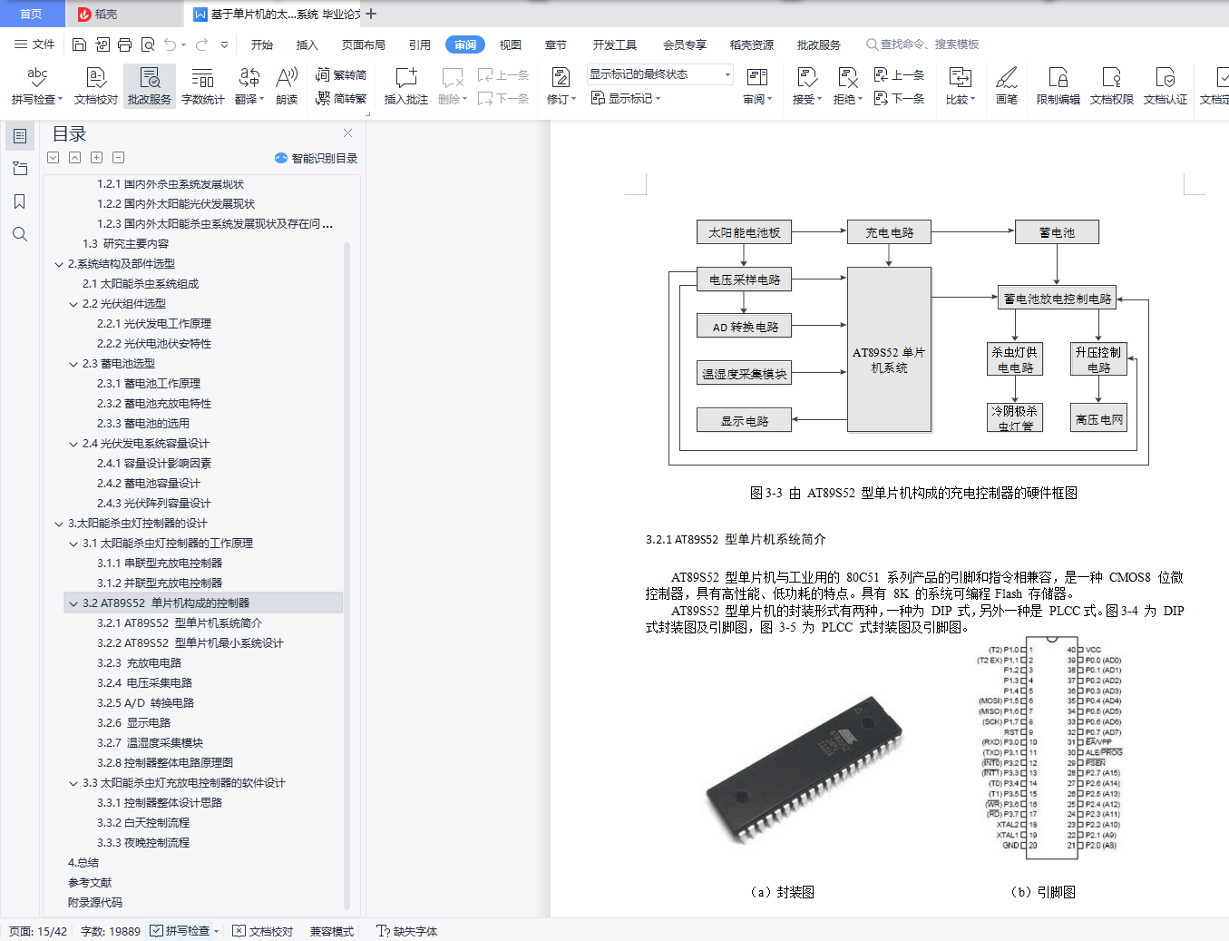Click the 查找命令、搜索模板 search box
Viewport: 1229px width, 941px height.
coord(922,44)
